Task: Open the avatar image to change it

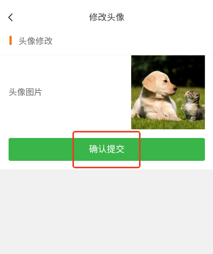Action: 168,92
